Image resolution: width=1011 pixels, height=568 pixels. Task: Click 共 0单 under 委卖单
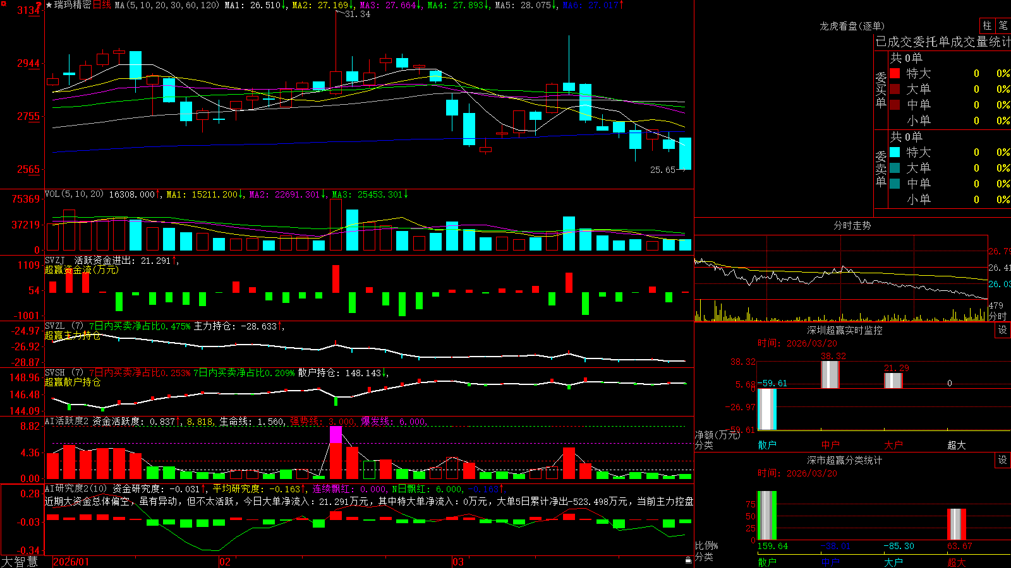[x=907, y=137]
